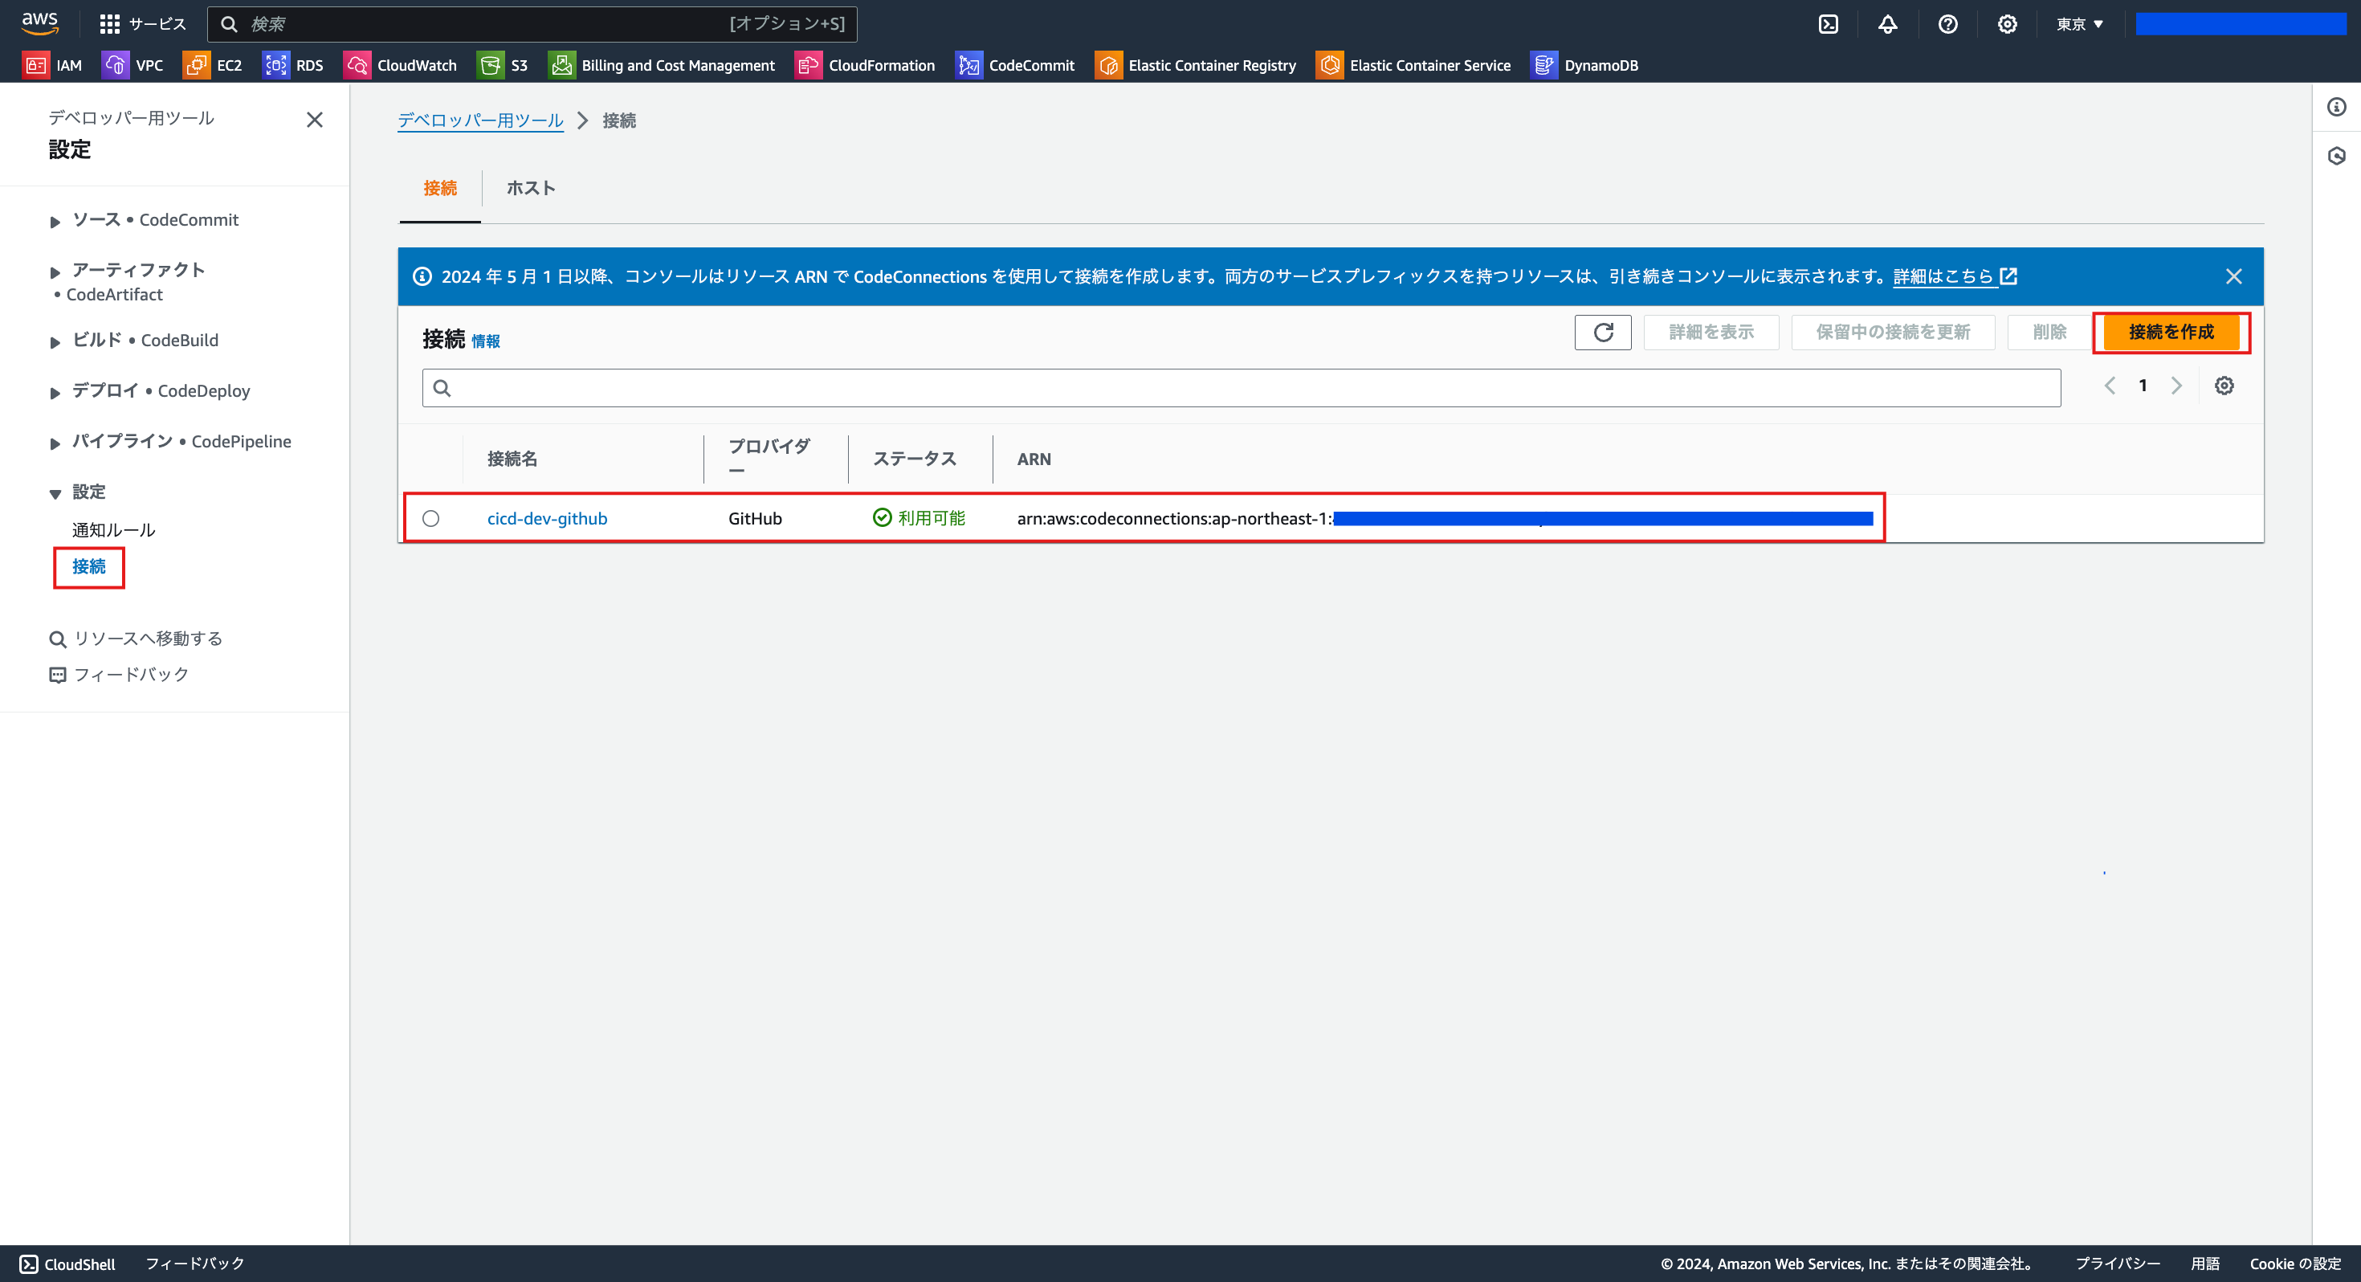Open CloudFormation from the favorites bar
The width and height of the screenshot is (2361, 1282).
click(x=865, y=65)
